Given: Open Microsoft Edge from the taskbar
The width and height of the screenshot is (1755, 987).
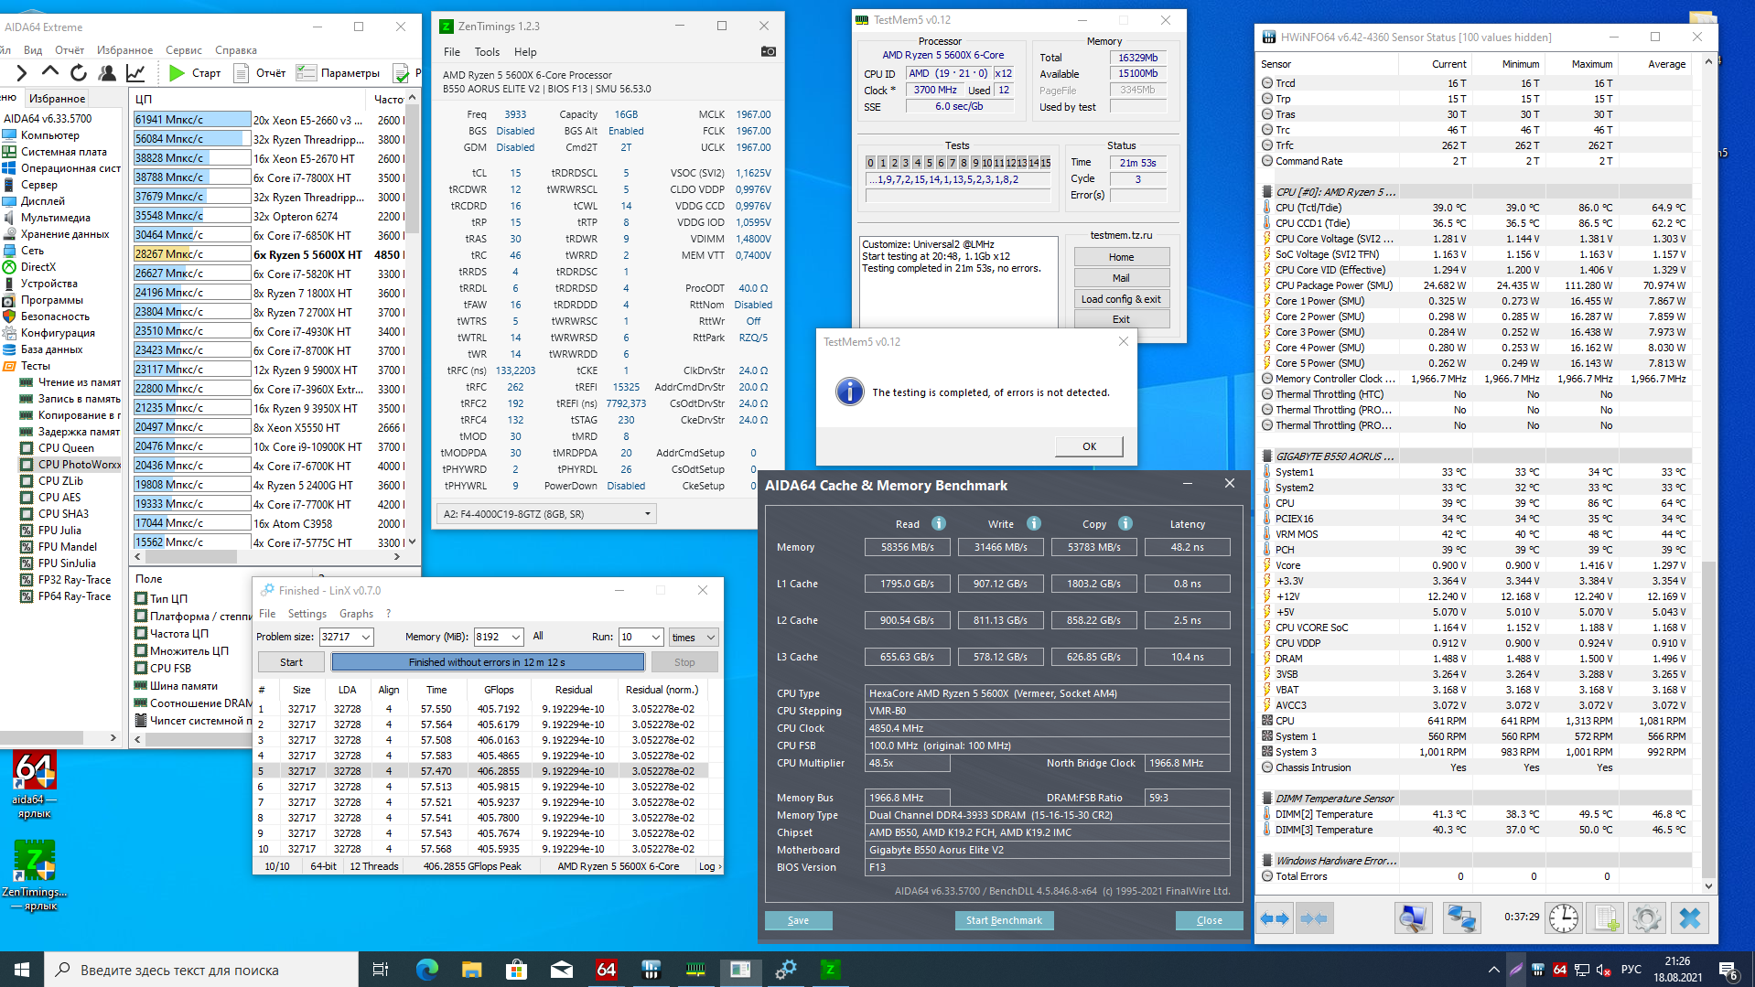Looking at the screenshot, I should point(427,970).
